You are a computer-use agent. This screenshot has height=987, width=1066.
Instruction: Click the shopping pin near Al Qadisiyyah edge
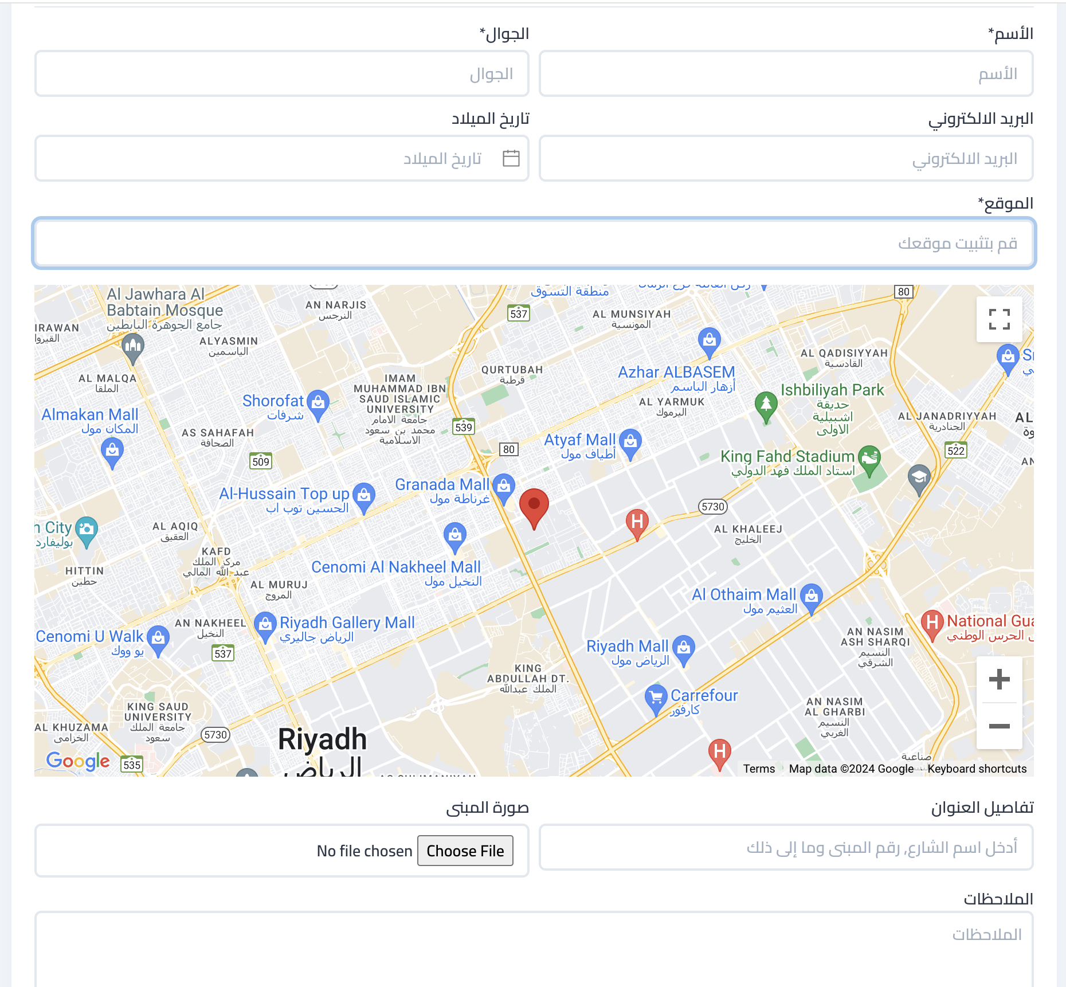1008,359
